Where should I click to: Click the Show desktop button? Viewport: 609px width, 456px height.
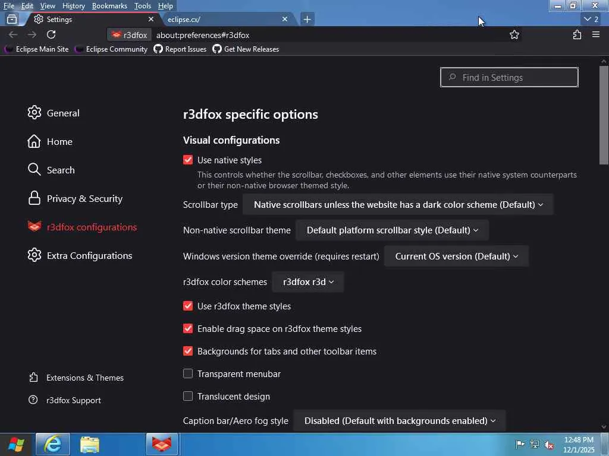(x=605, y=444)
